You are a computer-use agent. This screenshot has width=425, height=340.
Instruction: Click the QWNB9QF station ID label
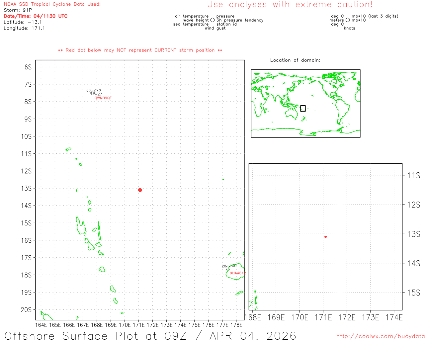103,98
